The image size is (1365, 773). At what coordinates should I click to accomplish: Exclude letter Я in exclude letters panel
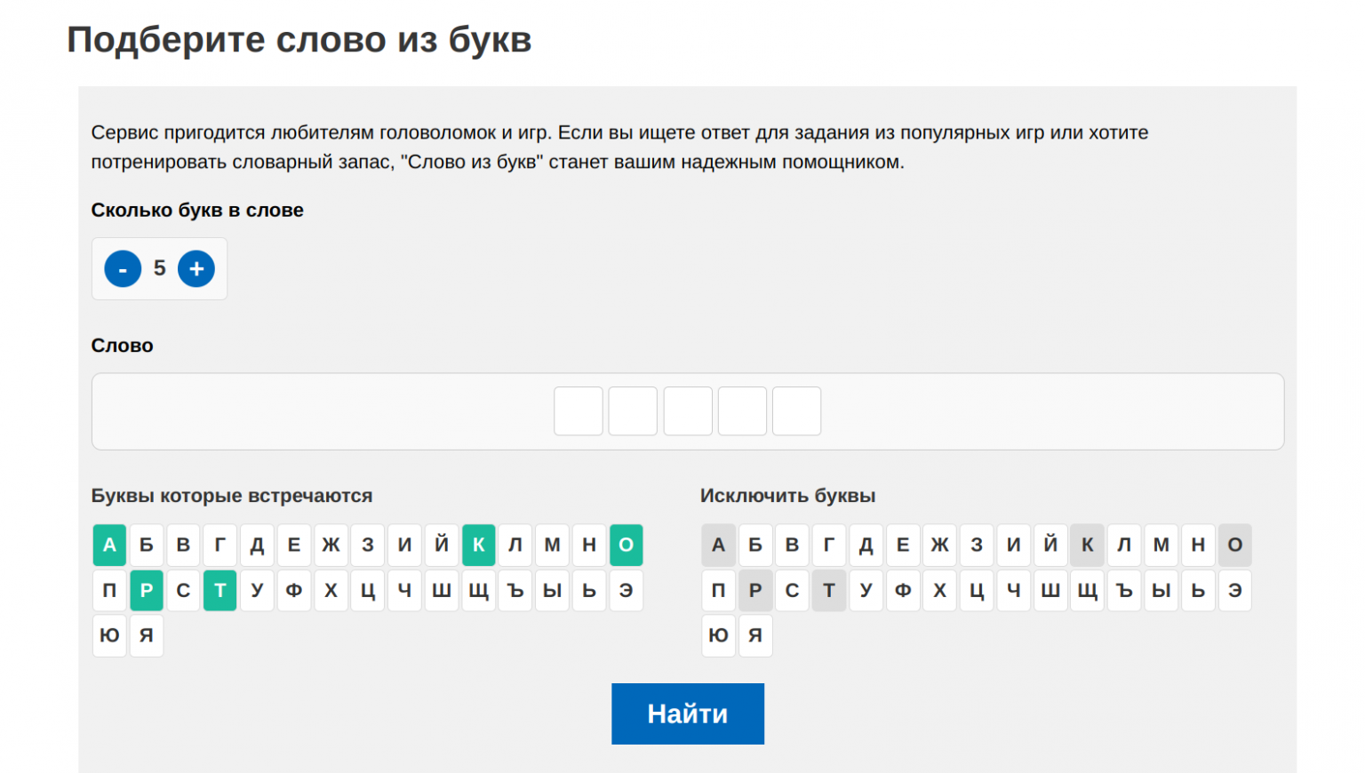point(755,635)
